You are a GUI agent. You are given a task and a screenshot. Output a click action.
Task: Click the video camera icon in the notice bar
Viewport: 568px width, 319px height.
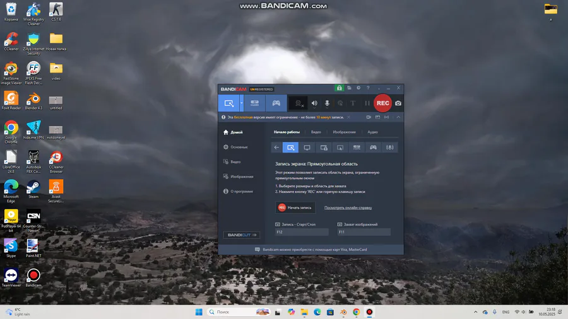(369, 117)
